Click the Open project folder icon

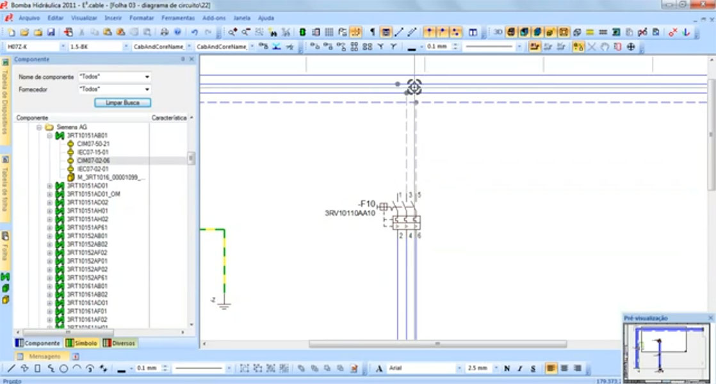tap(25, 33)
